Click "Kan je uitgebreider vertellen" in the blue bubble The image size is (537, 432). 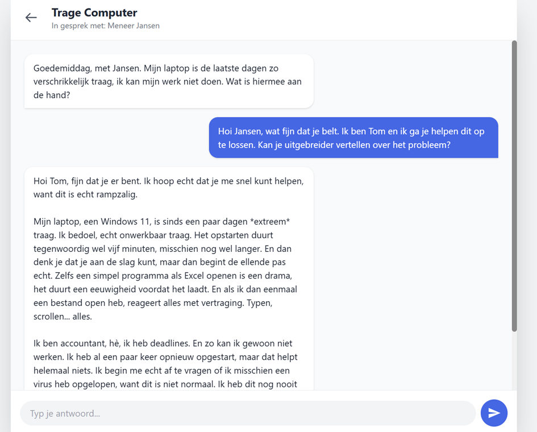click(317, 145)
